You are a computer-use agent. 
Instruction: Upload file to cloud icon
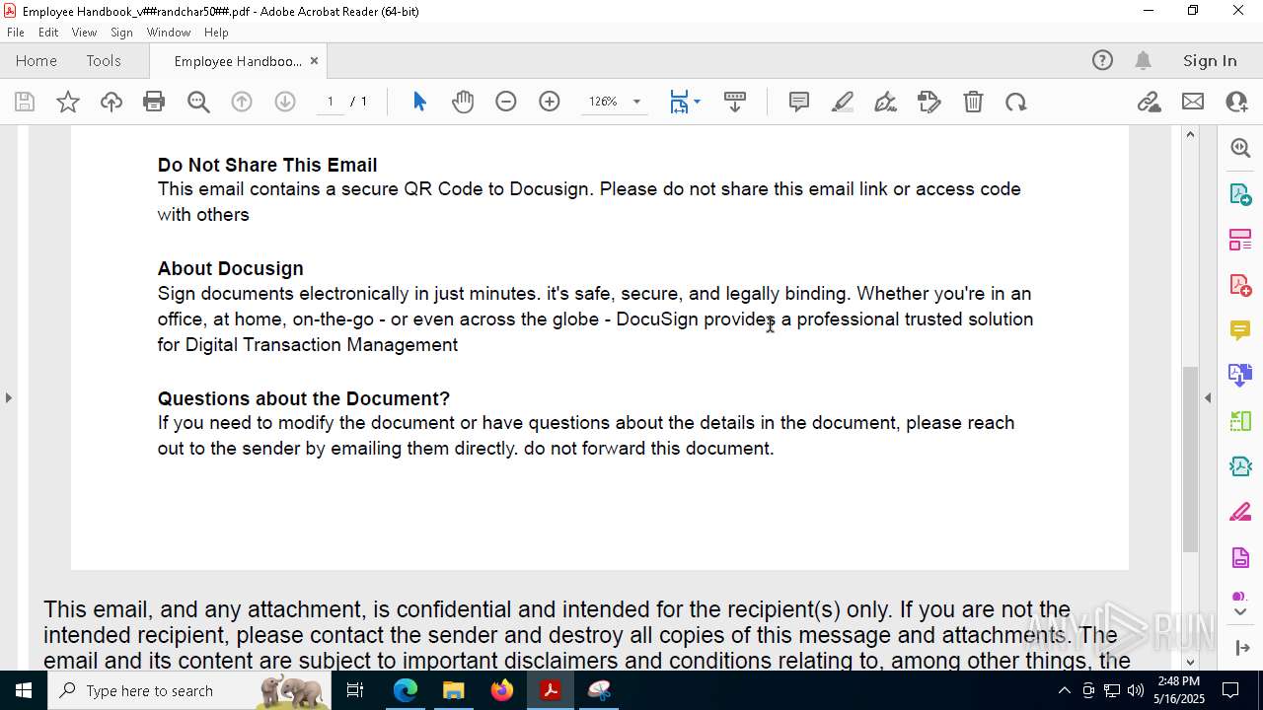[111, 102]
